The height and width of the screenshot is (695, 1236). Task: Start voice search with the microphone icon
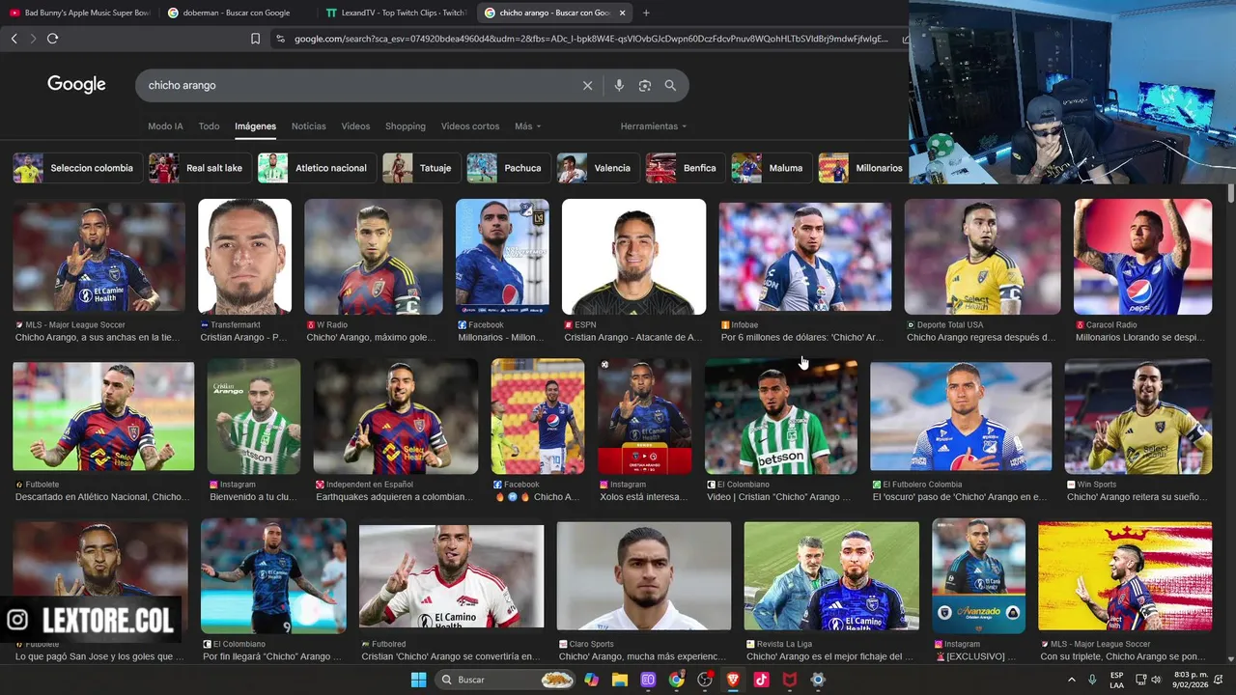[619, 85]
